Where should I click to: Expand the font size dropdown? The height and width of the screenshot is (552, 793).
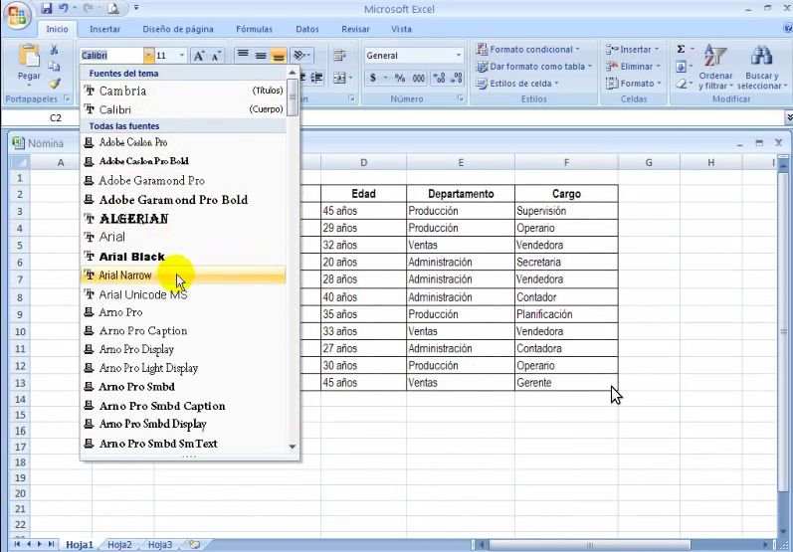pyautogui.click(x=182, y=55)
